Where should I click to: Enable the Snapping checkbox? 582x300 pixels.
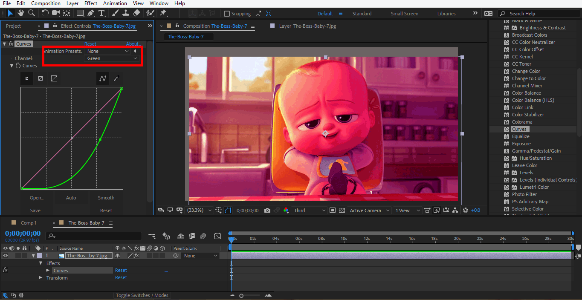tap(227, 14)
